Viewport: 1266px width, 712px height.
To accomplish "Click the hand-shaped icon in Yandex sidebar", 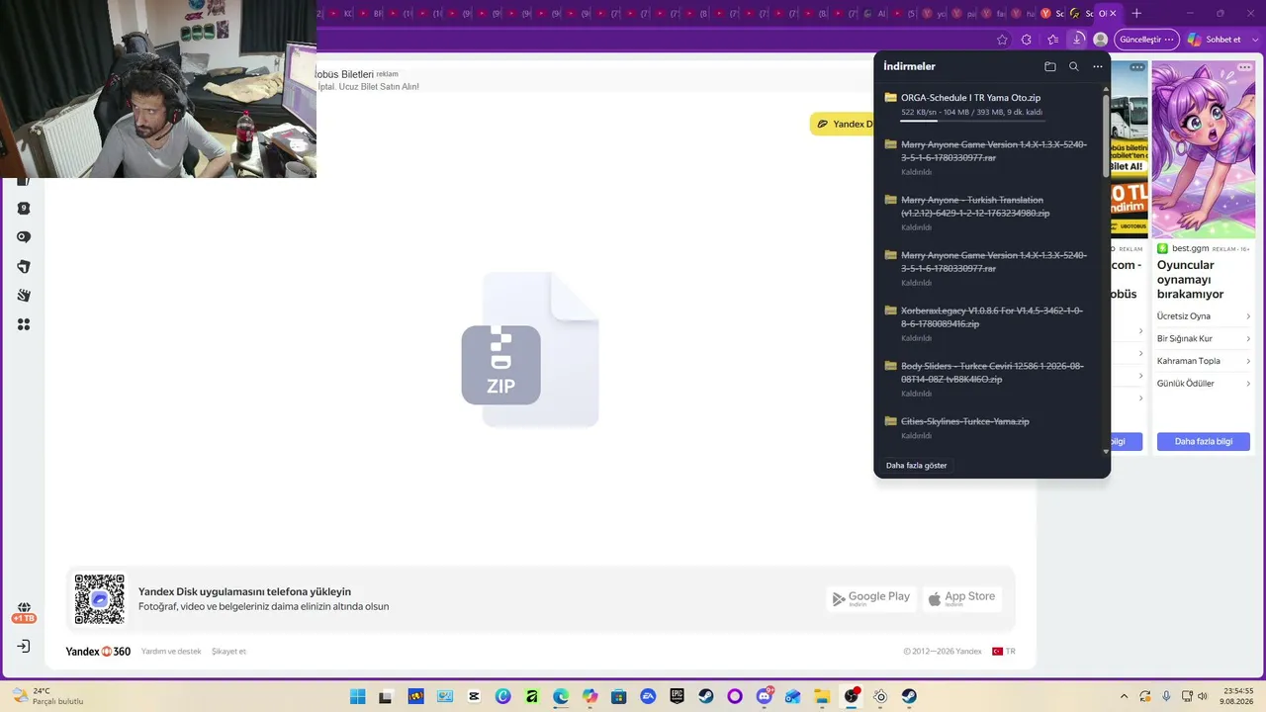I will [x=24, y=296].
